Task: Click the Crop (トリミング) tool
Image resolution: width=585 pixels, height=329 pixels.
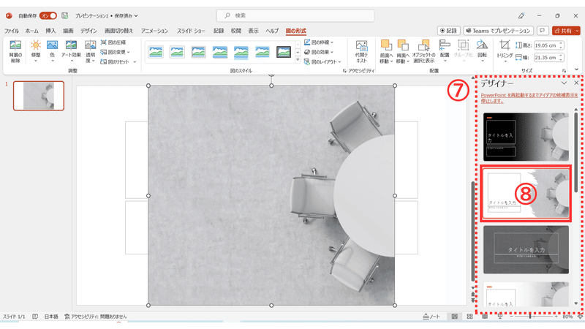Action: 505,51
